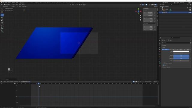This screenshot has height=108, width=192.
Task: Collapse the Collection tree in outliner
Action: pyautogui.click(x=161, y=8)
